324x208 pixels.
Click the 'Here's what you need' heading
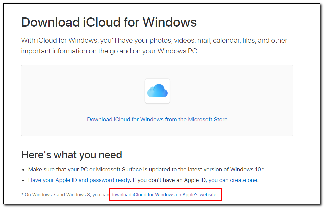tap(71, 154)
